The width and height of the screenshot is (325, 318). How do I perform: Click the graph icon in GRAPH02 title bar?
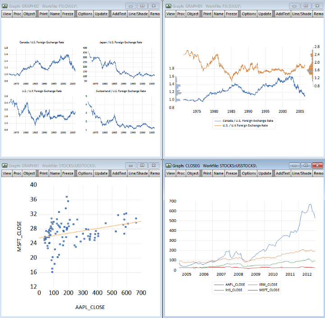point(5,6)
